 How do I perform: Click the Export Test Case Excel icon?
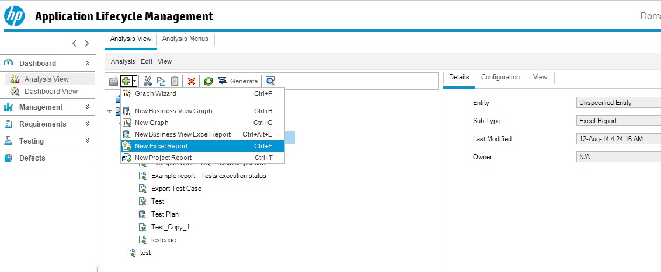(143, 189)
